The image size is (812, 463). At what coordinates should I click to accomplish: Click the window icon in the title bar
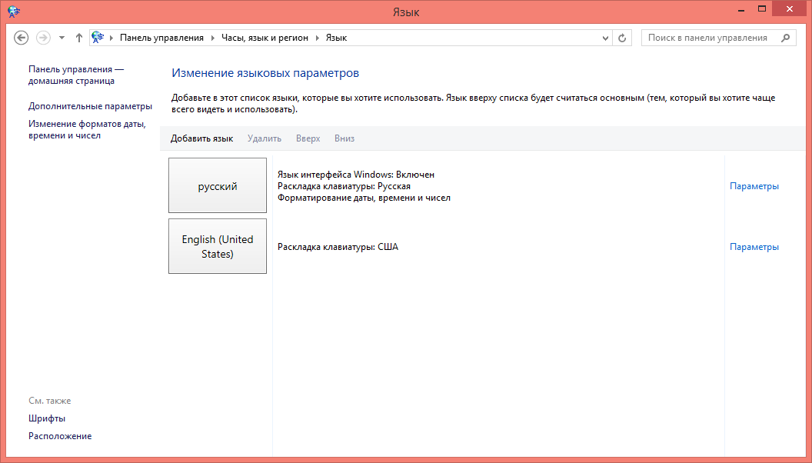[14, 11]
